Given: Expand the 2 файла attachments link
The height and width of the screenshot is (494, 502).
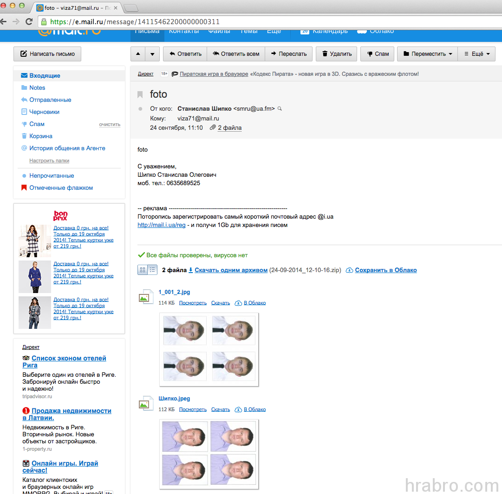Looking at the screenshot, I should [x=229, y=127].
